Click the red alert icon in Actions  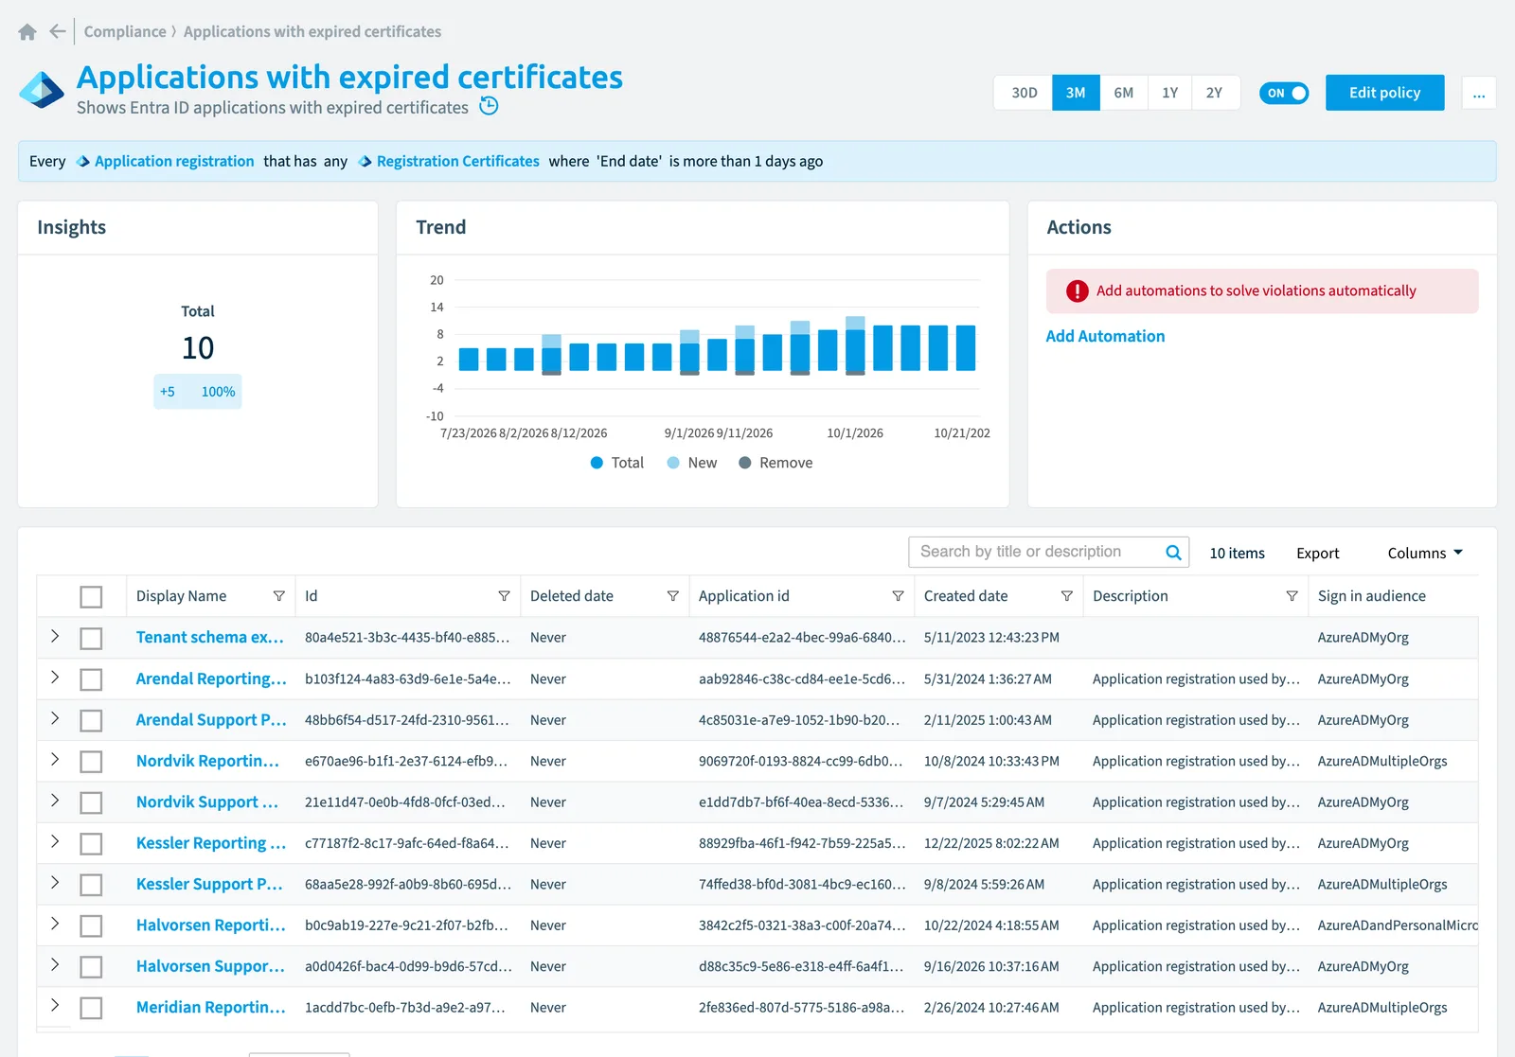[1078, 291]
